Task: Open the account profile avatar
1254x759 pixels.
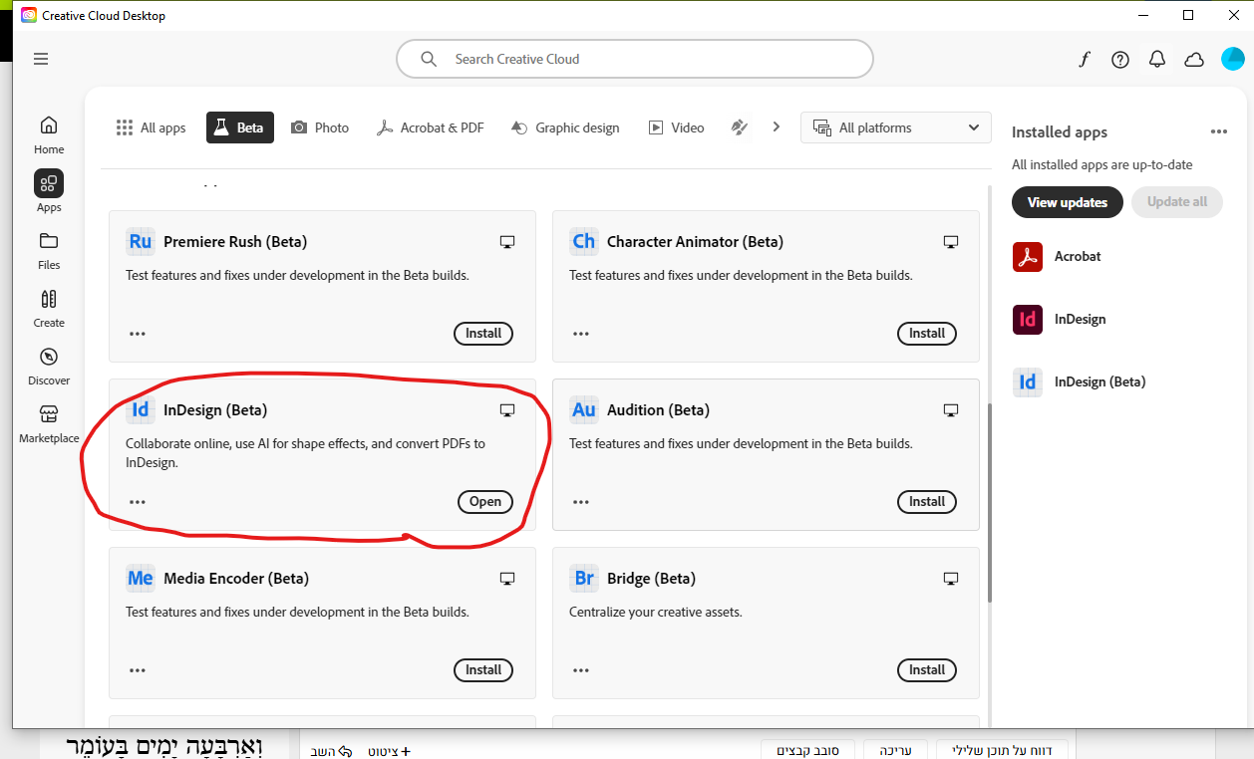Action: pos(1233,59)
